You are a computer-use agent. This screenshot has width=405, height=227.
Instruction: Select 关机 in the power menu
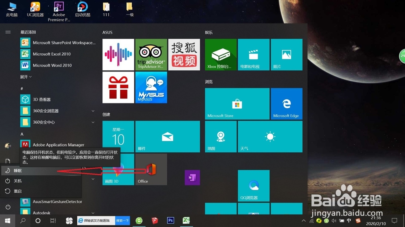(41, 181)
